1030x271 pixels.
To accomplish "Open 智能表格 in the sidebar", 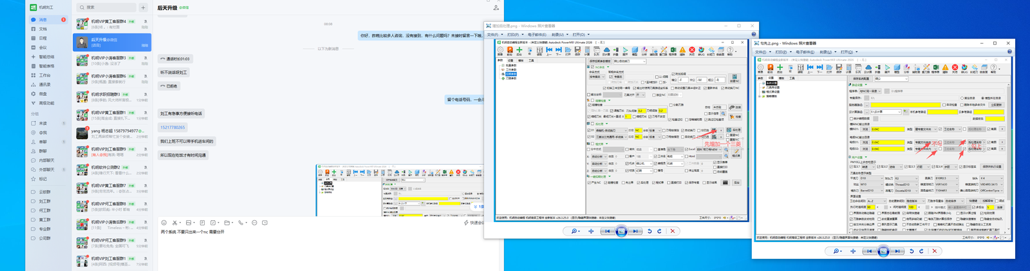I will tap(48, 66).
